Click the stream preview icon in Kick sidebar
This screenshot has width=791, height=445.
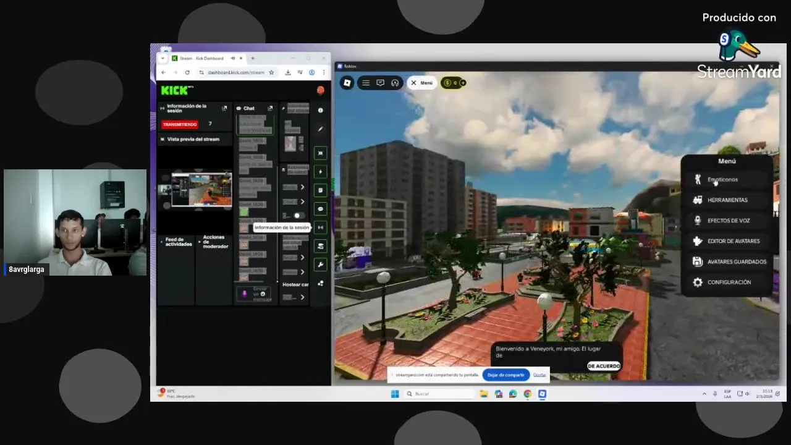pyautogui.click(x=320, y=153)
